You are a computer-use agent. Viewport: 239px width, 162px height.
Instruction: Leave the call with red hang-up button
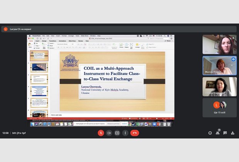(135, 133)
